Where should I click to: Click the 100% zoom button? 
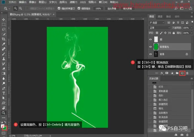point(98,9)
